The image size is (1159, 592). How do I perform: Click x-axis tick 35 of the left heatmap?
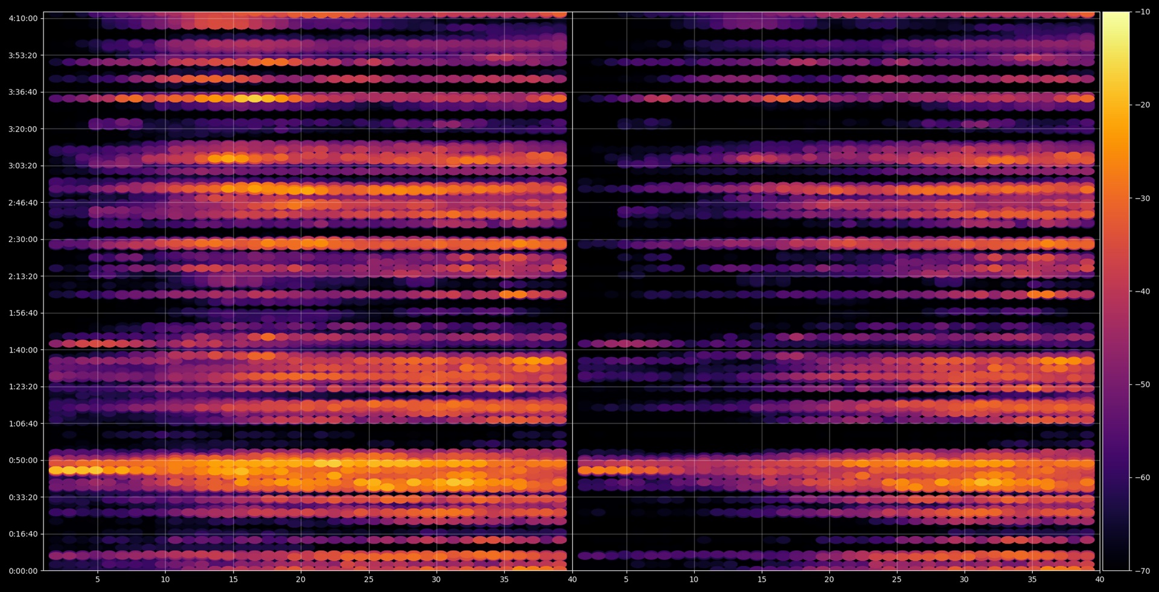[x=504, y=579]
